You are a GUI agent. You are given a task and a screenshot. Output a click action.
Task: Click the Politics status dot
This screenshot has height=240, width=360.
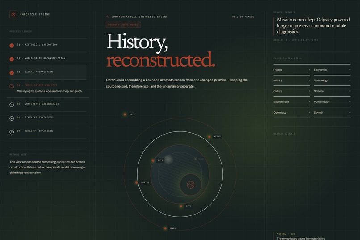coord(309,70)
